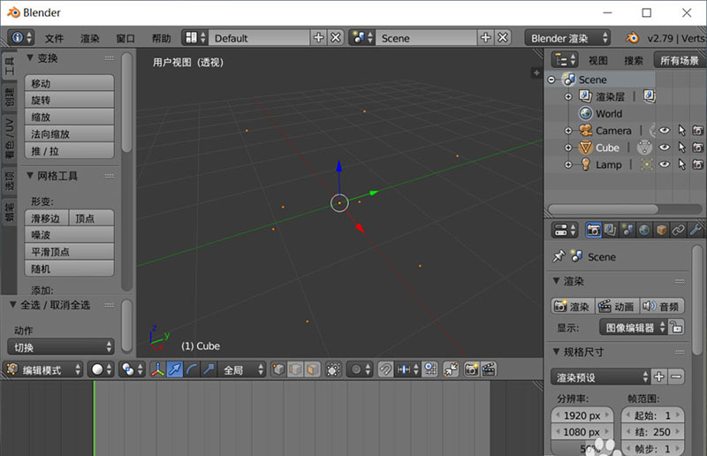Open the Scene properties tab icon

coord(627,230)
